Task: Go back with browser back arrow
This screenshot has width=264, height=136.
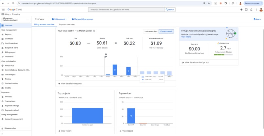Action: click(x=3, y=3)
